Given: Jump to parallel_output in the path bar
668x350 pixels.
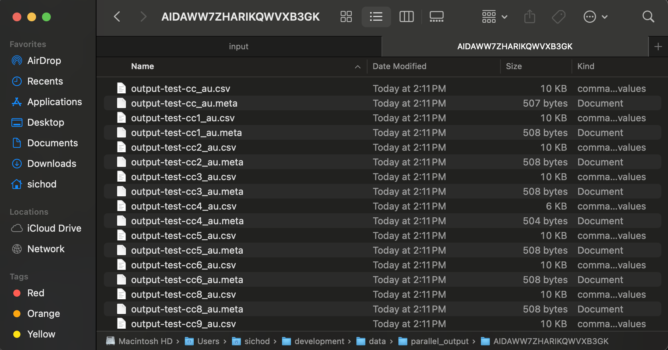Looking at the screenshot, I should (439, 341).
